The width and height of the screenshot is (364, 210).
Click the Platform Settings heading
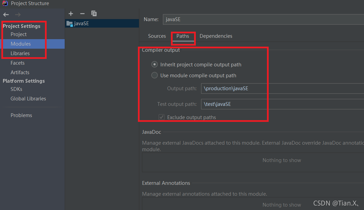(x=24, y=81)
